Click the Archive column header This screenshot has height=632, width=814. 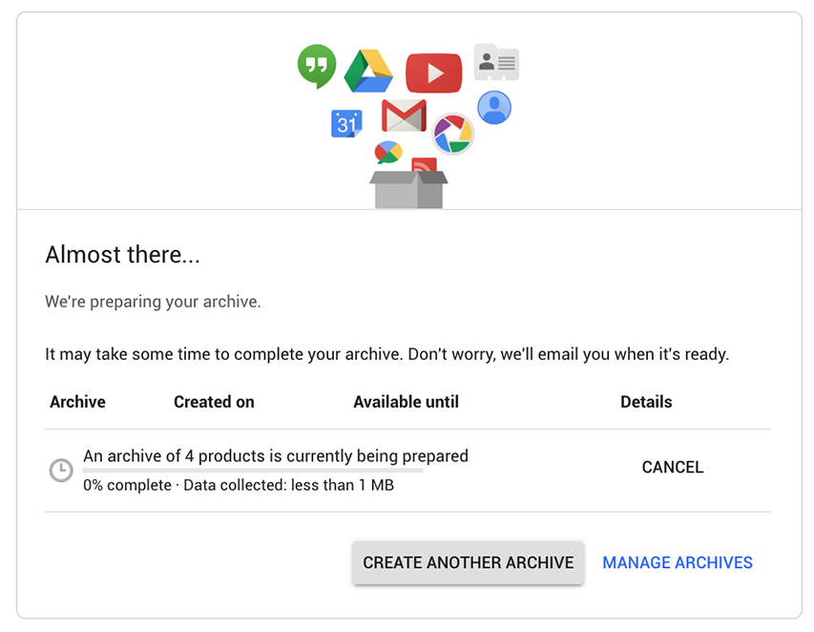pos(77,401)
